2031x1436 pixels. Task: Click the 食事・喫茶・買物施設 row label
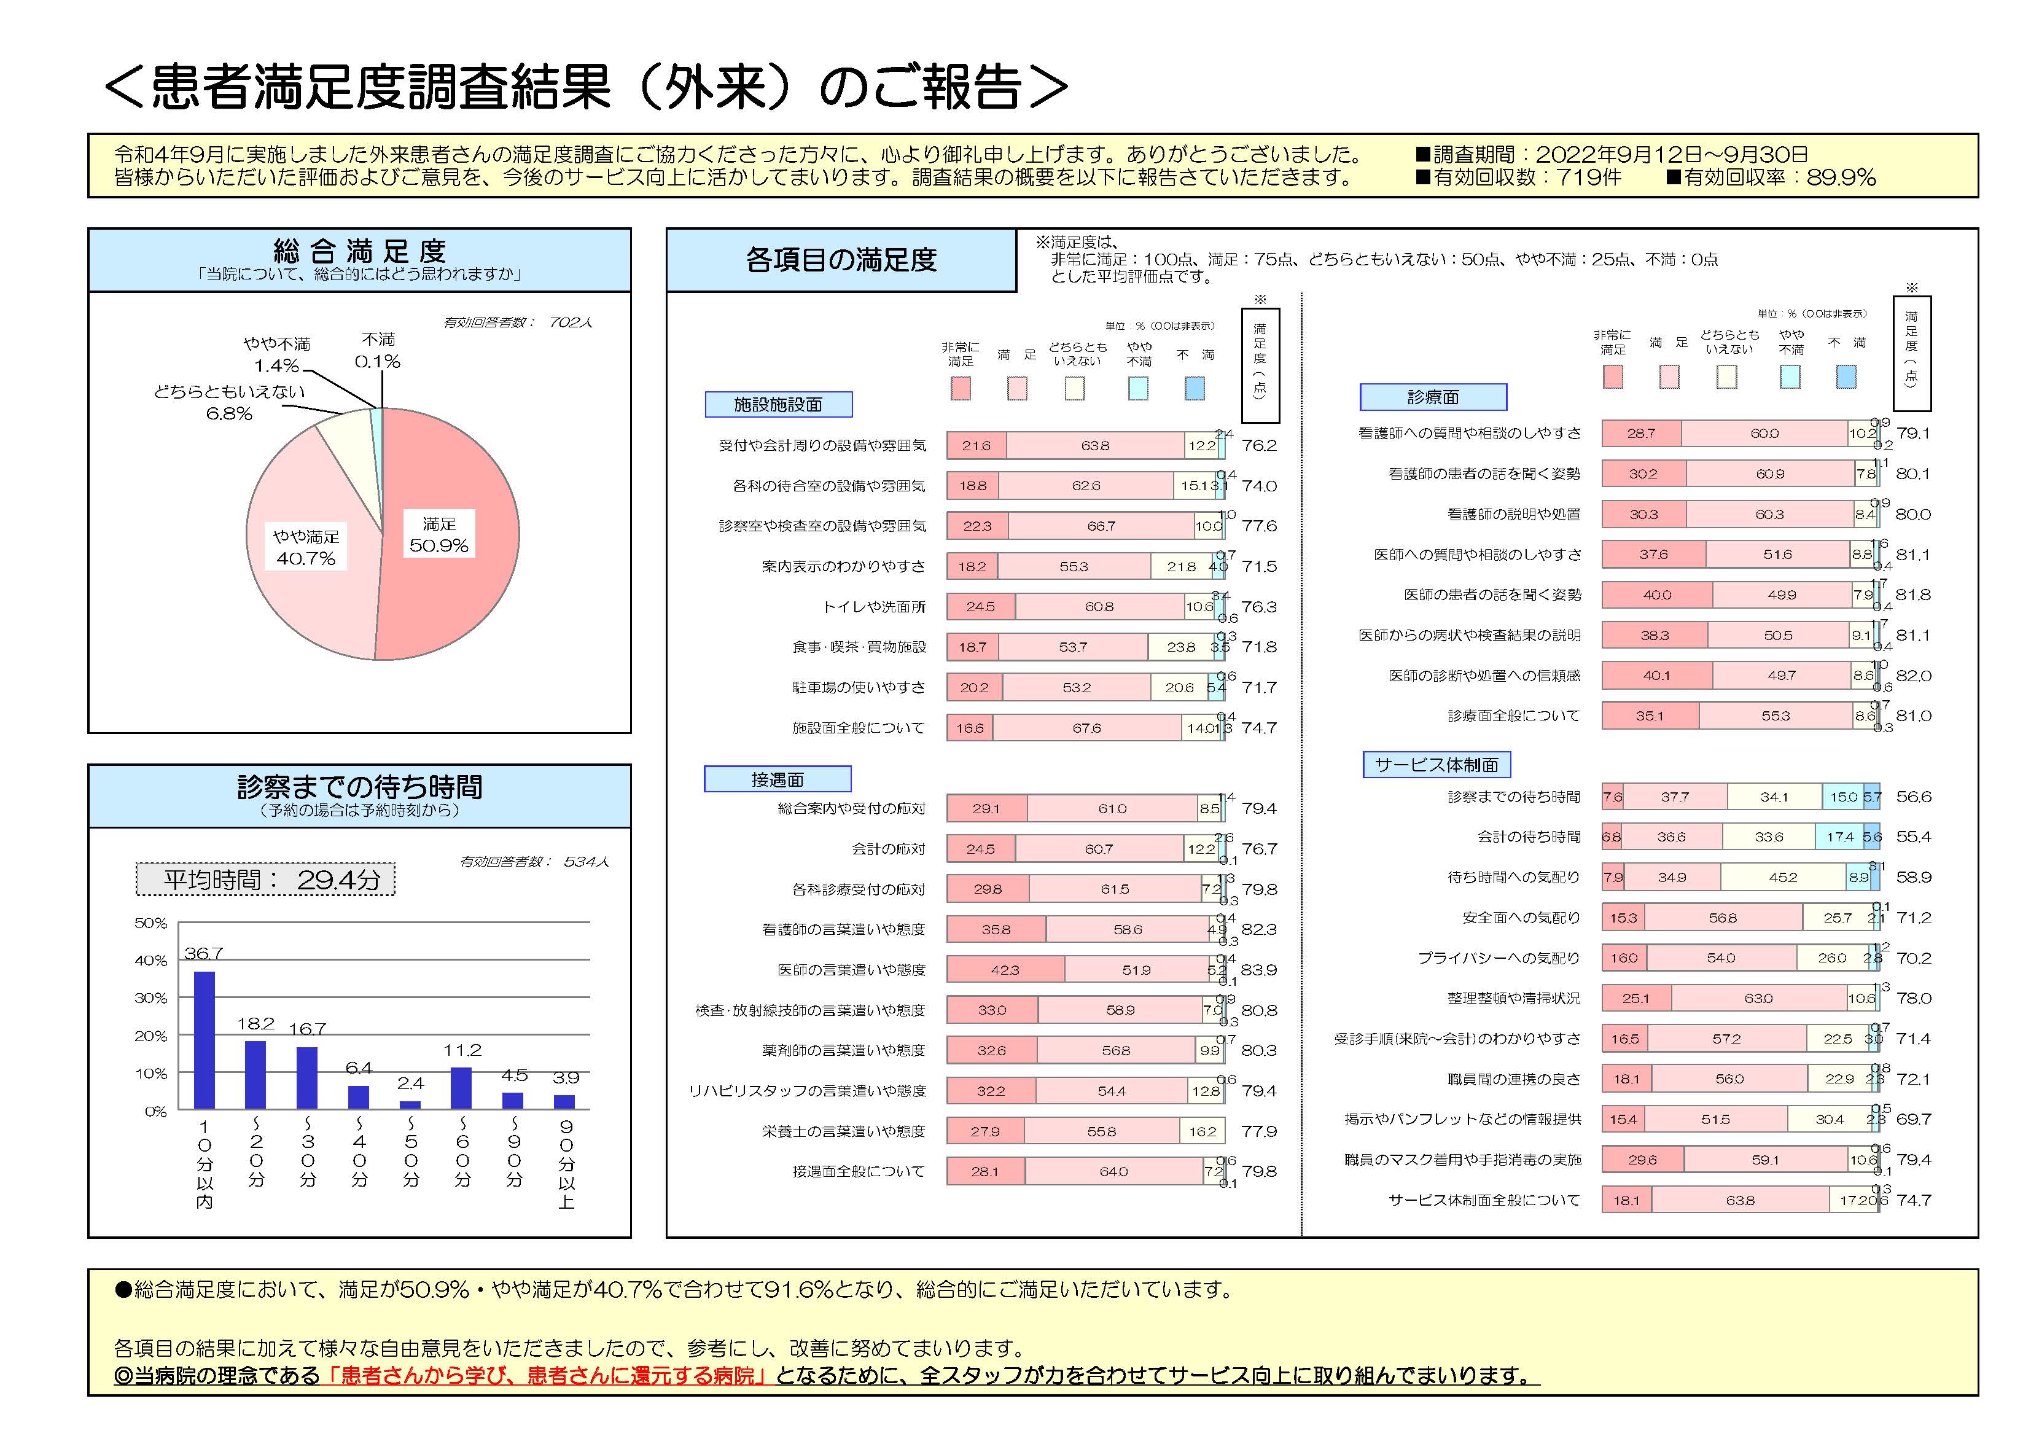859,647
